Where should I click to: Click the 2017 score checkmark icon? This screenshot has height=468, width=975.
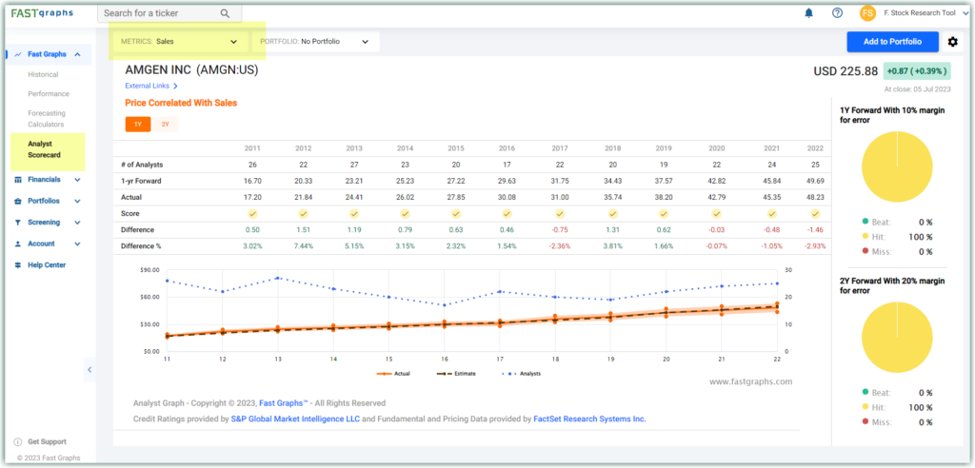[560, 214]
